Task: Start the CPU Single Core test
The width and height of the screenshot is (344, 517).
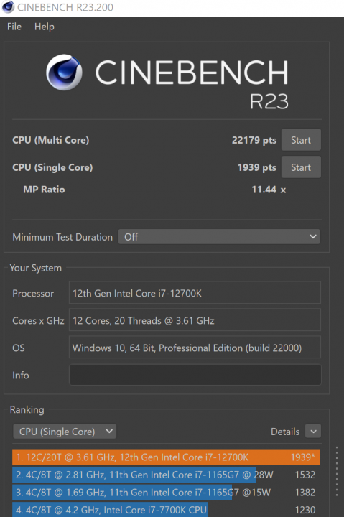Action: [x=301, y=167]
